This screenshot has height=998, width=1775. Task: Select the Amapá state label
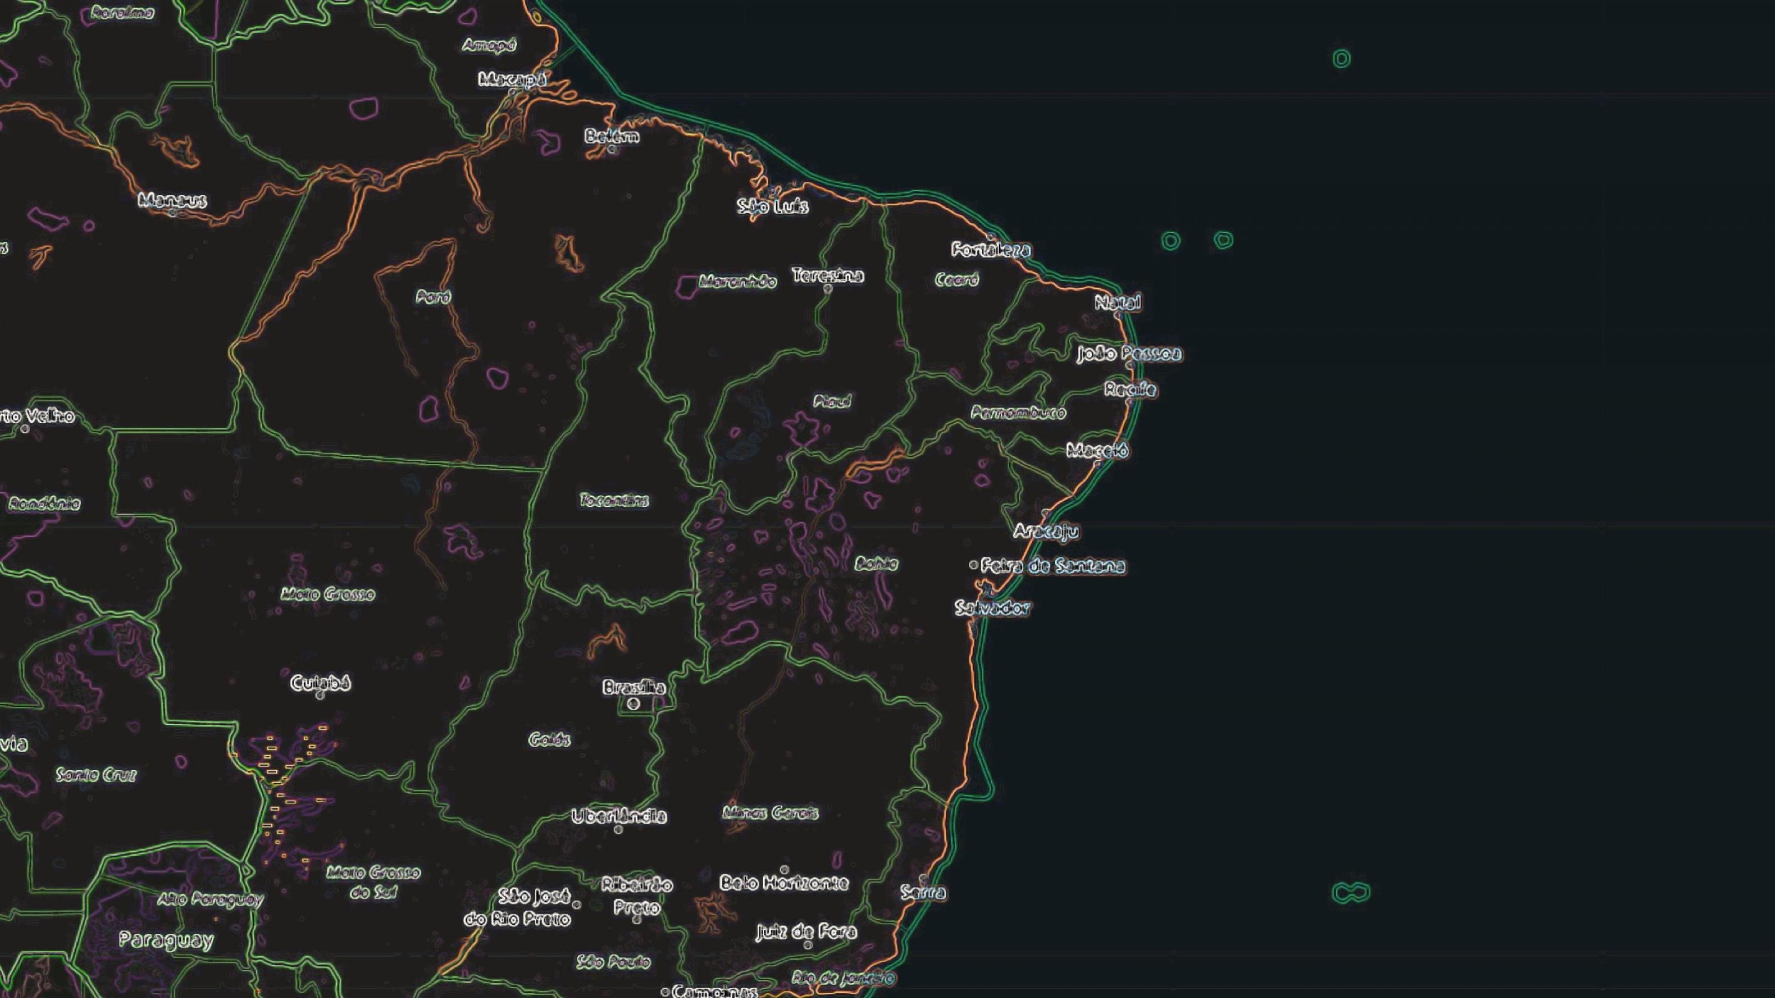coord(489,45)
